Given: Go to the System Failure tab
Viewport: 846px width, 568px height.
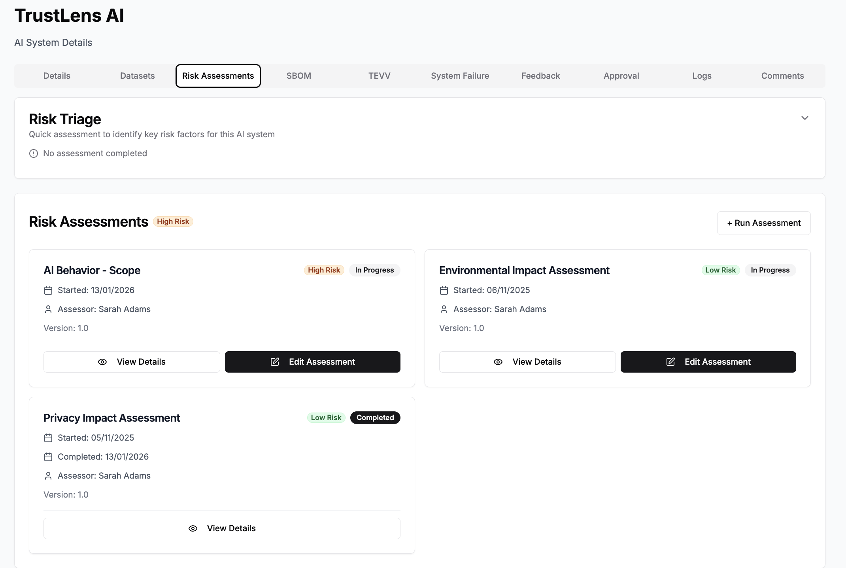Looking at the screenshot, I should 460,76.
